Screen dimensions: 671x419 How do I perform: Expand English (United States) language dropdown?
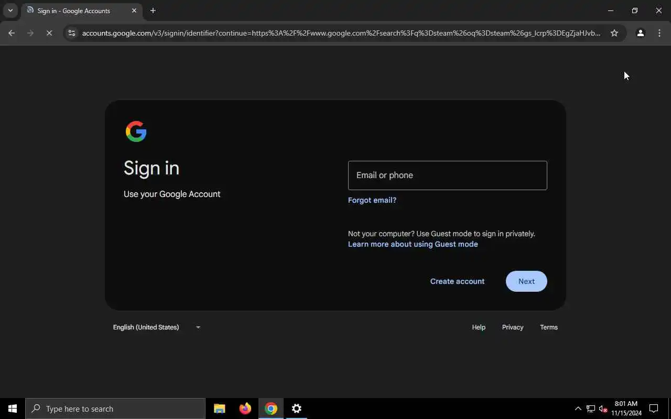click(x=157, y=327)
